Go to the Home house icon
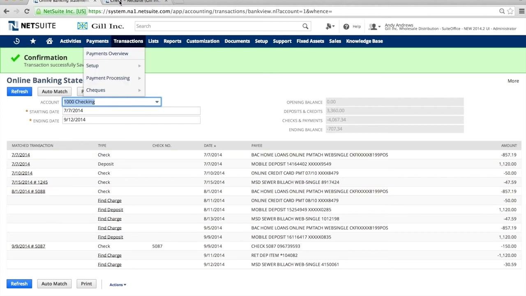The image size is (526, 296). tap(49, 41)
